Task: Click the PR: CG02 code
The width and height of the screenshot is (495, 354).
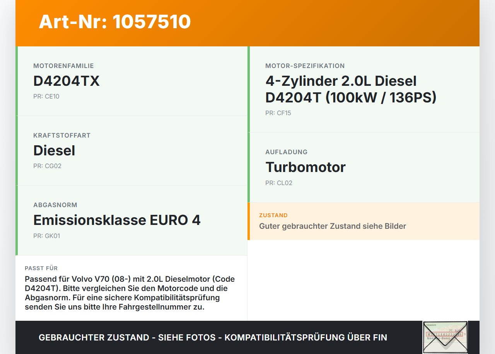Action: click(x=47, y=166)
